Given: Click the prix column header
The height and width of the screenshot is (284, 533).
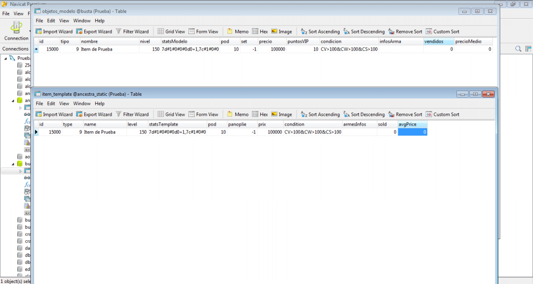Looking at the screenshot, I should 270,125.
